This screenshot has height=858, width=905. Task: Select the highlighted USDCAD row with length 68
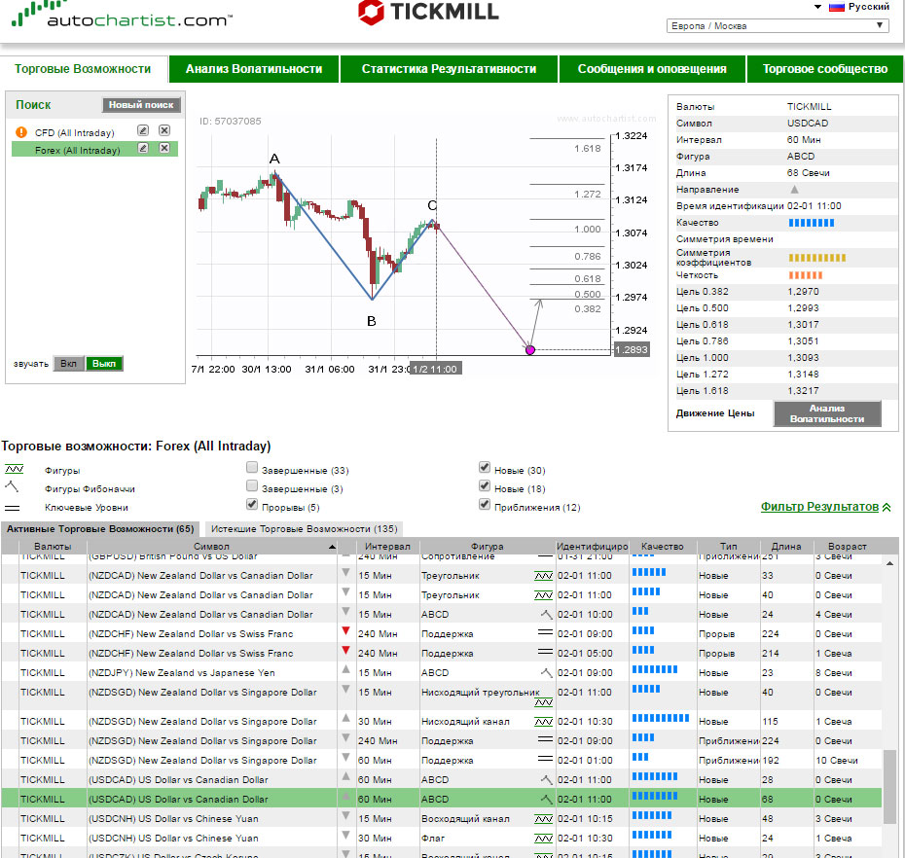[442, 799]
